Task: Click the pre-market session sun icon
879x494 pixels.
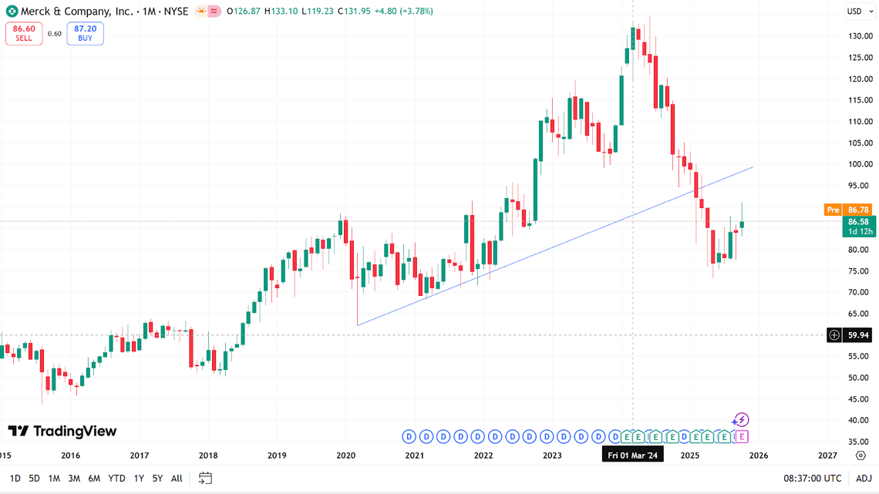Action: (x=200, y=12)
